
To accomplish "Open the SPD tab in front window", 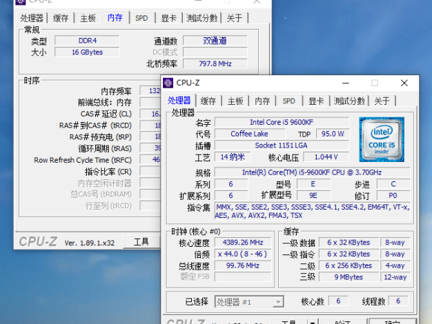I will coord(288,101).
